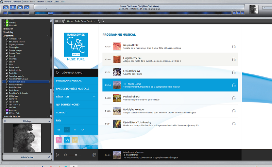Image resolution: width=272 pixels, height=167 pixels.
Task: Open BBC World Service stream
Action: coord(17,41)
